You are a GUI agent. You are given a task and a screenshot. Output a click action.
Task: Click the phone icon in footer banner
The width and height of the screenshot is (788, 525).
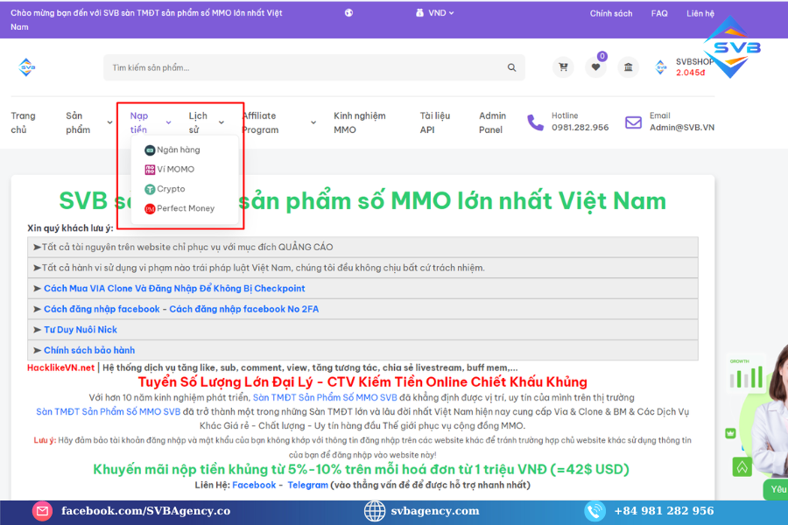pos(595,511)
